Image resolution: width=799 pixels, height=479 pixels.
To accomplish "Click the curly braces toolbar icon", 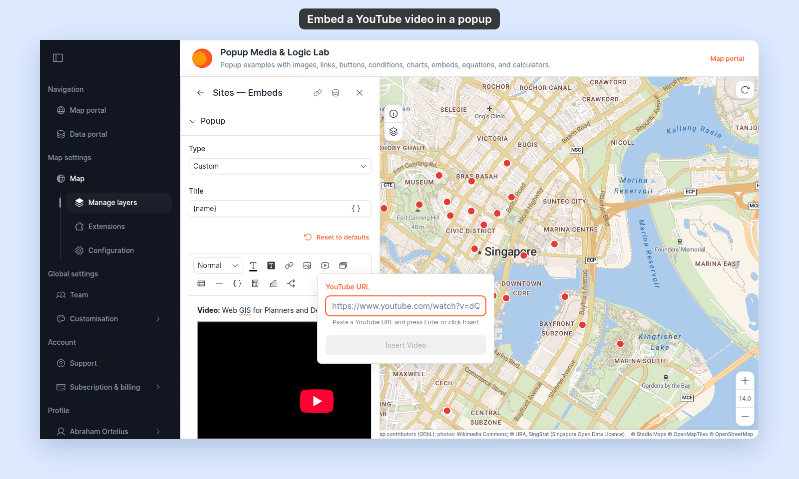I will click(x=237, y=283).
